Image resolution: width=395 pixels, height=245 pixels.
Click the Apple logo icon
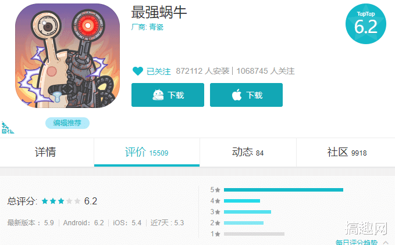tap(237, 95)
